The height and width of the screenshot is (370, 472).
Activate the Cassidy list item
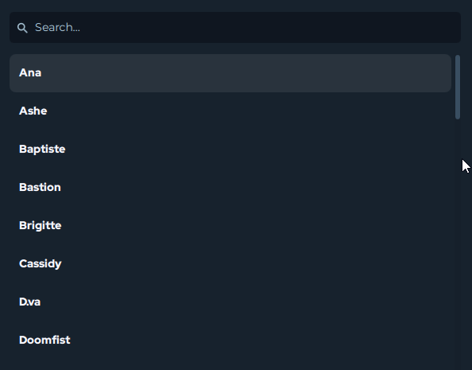click(x=230, y=264)
